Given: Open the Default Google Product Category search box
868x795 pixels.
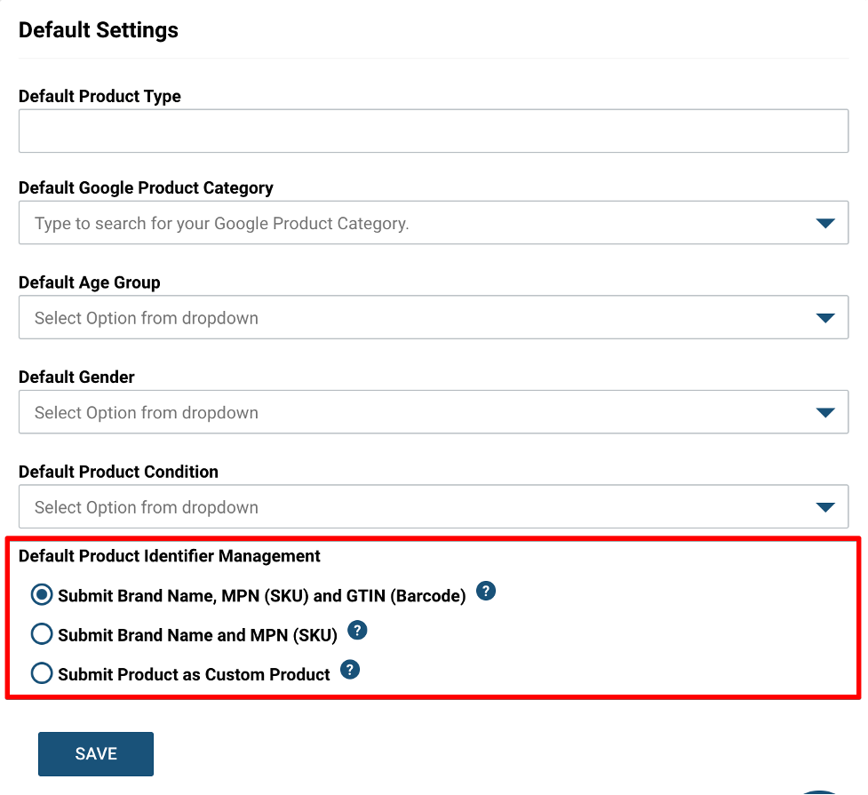Looking at the screenshot, I should pos(434,223).
